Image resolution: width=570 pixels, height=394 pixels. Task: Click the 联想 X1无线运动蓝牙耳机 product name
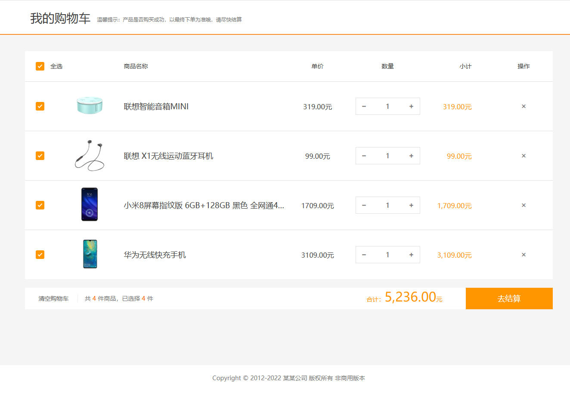(168, 156)
